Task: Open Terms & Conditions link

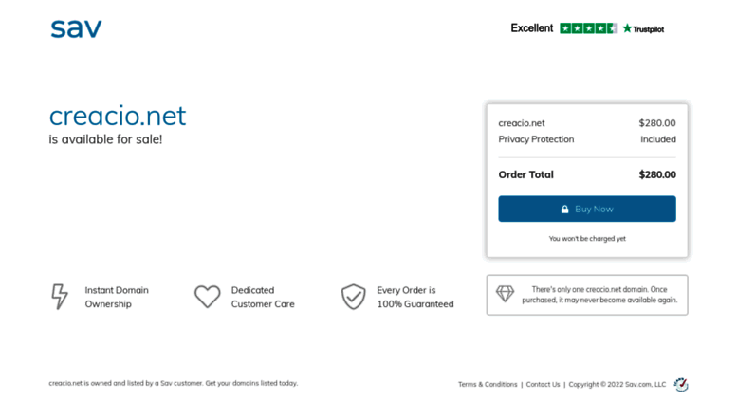Action: (488, 385)
